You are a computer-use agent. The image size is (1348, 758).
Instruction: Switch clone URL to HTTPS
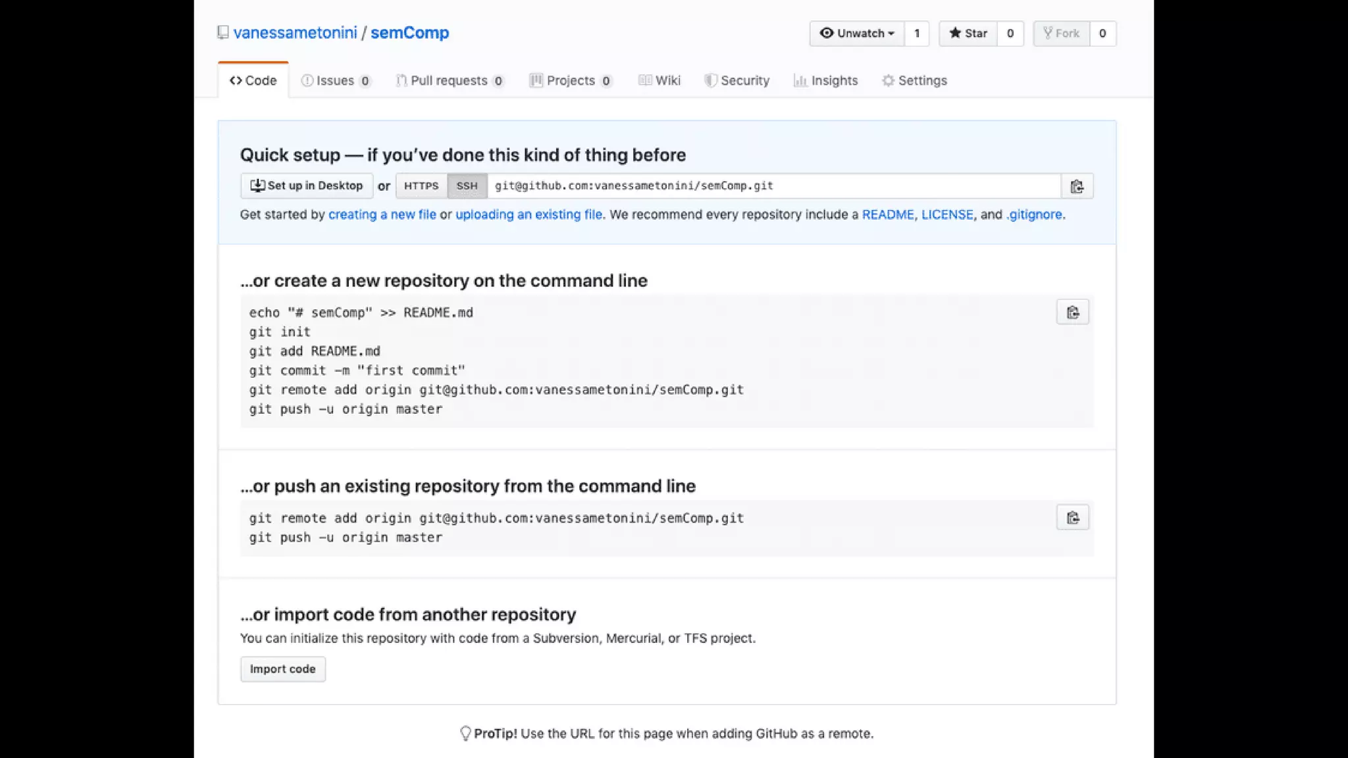coord(421,186)
